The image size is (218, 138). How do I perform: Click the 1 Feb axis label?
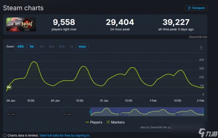pyautogui.click(x=153, y=101)
